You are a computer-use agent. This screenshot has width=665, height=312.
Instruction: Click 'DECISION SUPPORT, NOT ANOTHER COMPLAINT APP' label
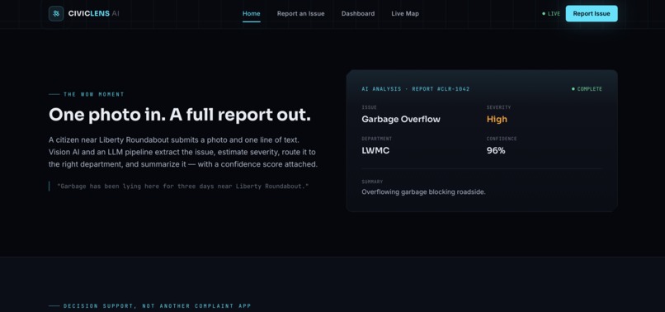tap(157, 306)
